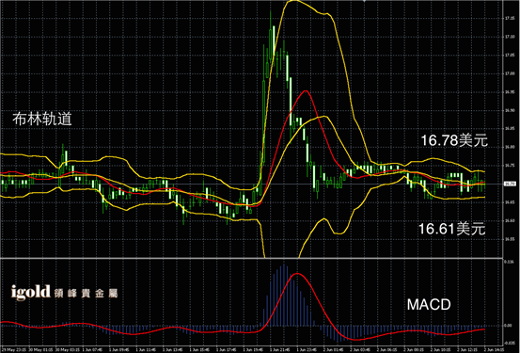Image resolution: width=520 pixels, height=353 pixels.
Task: Click the 布林轨道 Bollinger band label
Action: 42,119
